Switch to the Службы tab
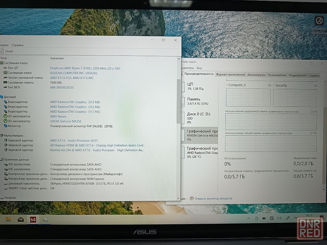327x245 pixels. click(314, 75)
